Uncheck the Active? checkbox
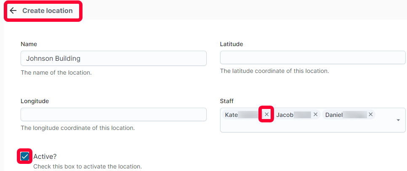The height and width of the screenshot is (171, 407). click(x=25, y=156)
